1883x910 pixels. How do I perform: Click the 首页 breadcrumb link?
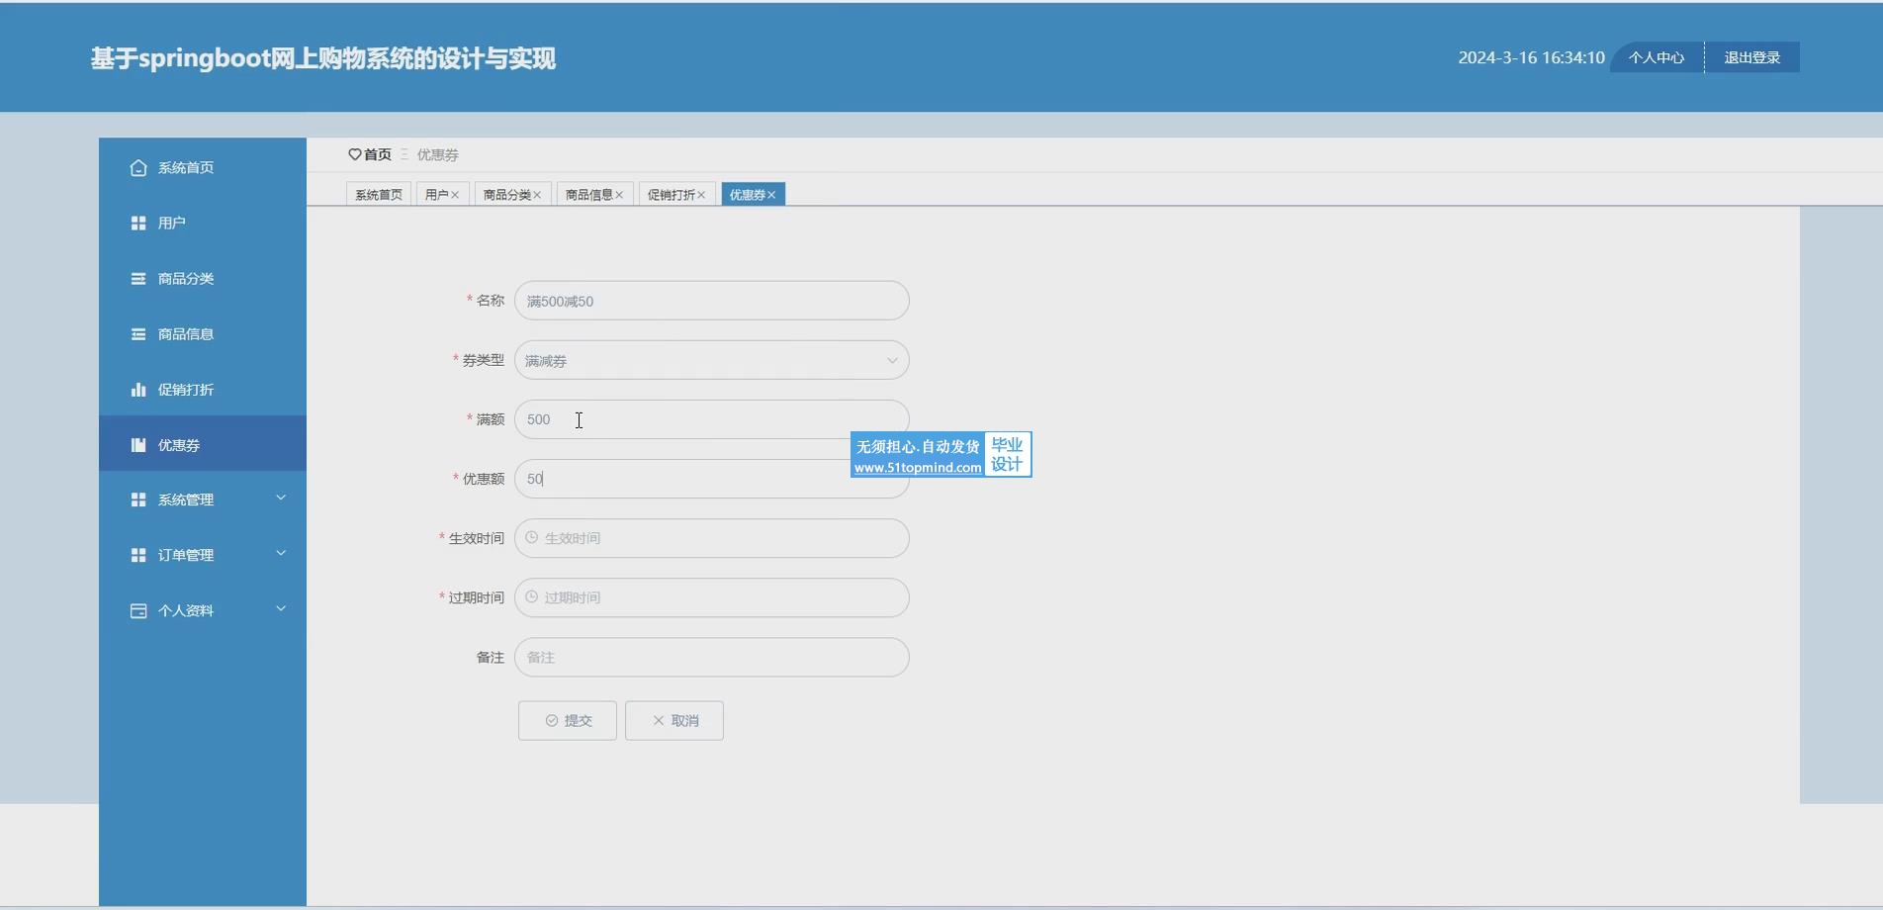(378, 154)
